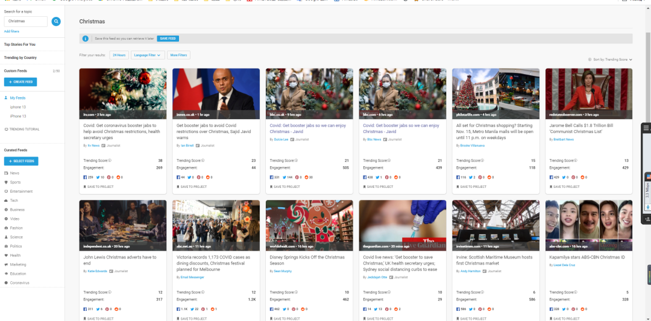Viewport: 651px width, 321px height.
Task: Click the hamburger icon on the right edge widget
Action: pyautogui.click(x=646, y=128)
